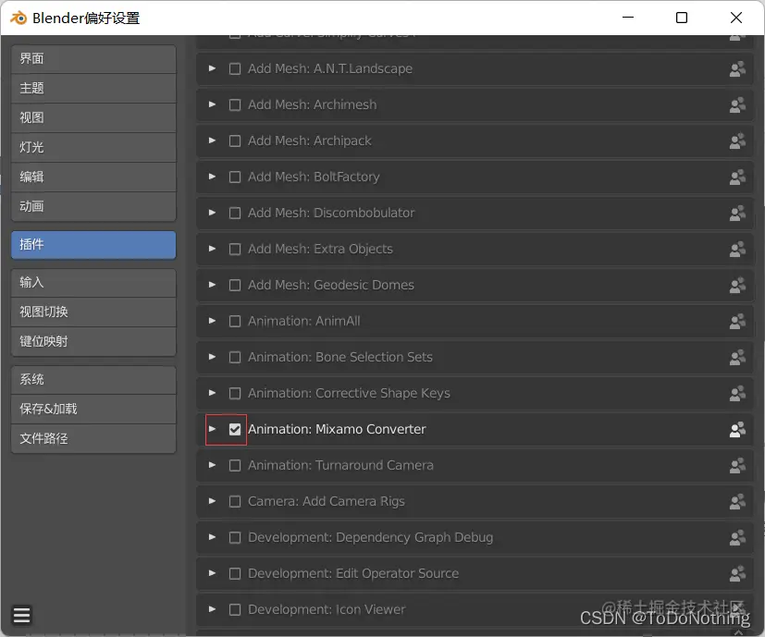Expand Camera: Add Camera Rigs arrow
765x637 pixels.
212,502
